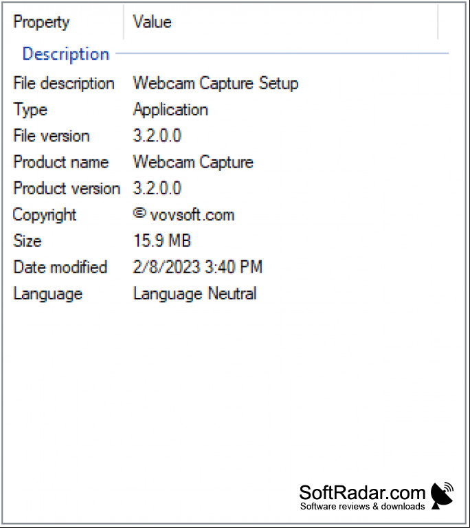Select the '2/8/2023 3:40 PM' value
Image resolution: width=470 pixels, height=528 pixels.
click(198, 267)
